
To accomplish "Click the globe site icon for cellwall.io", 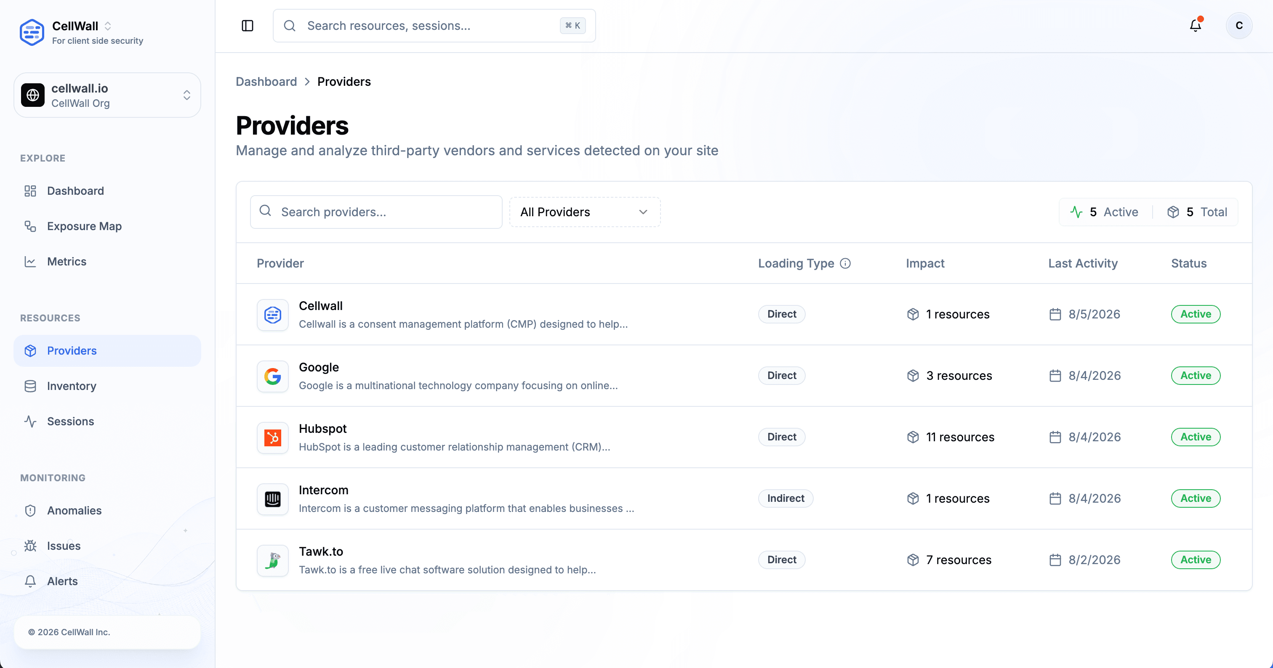I will coord(33,95).
